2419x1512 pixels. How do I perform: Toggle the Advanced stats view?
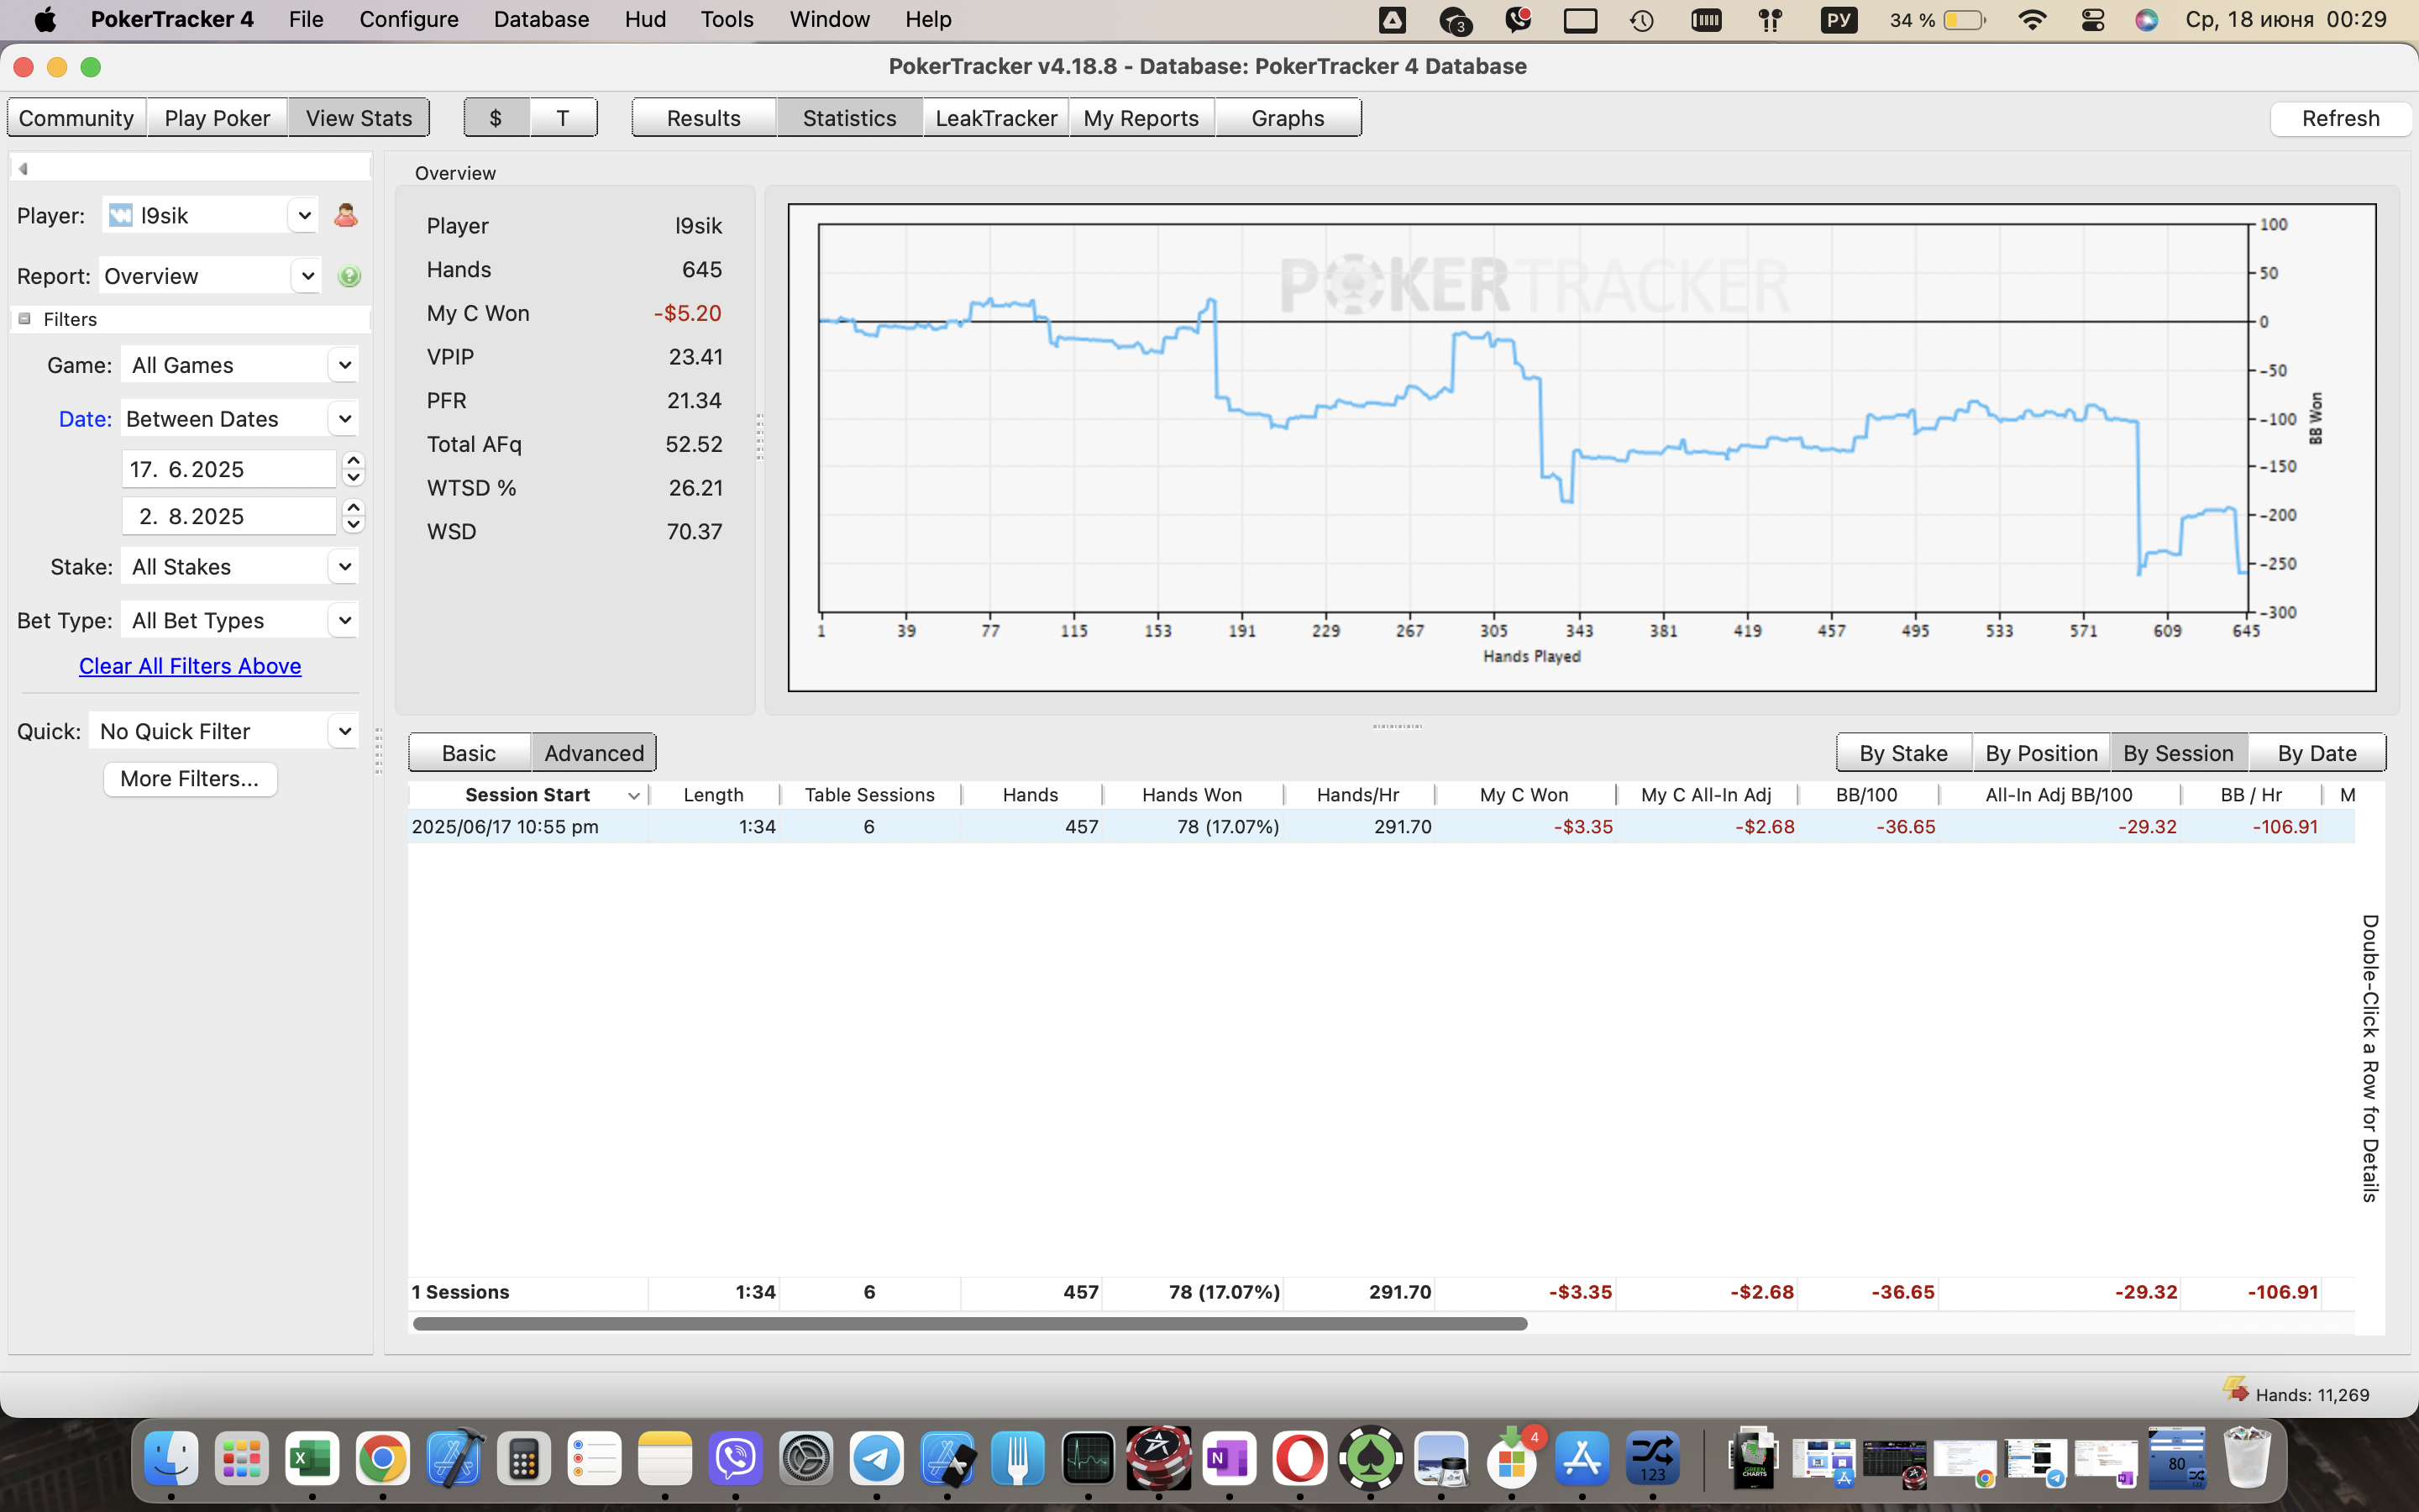tap(594, 753)
